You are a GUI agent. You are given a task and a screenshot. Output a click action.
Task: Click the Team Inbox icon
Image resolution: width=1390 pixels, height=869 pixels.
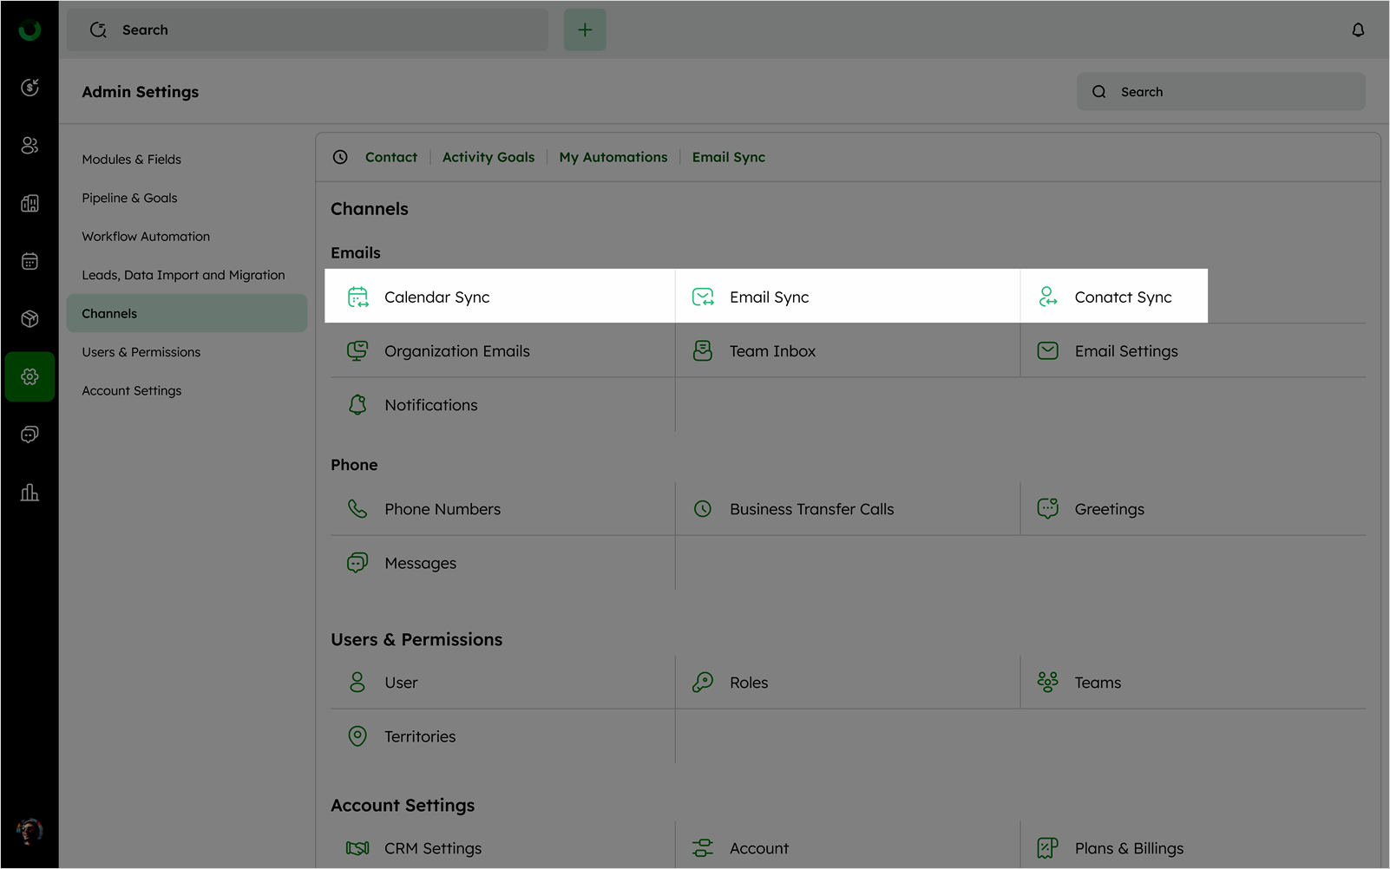tap(703, 350)
